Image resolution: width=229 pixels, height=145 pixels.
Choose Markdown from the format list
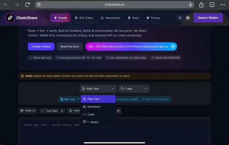[98, 107]
